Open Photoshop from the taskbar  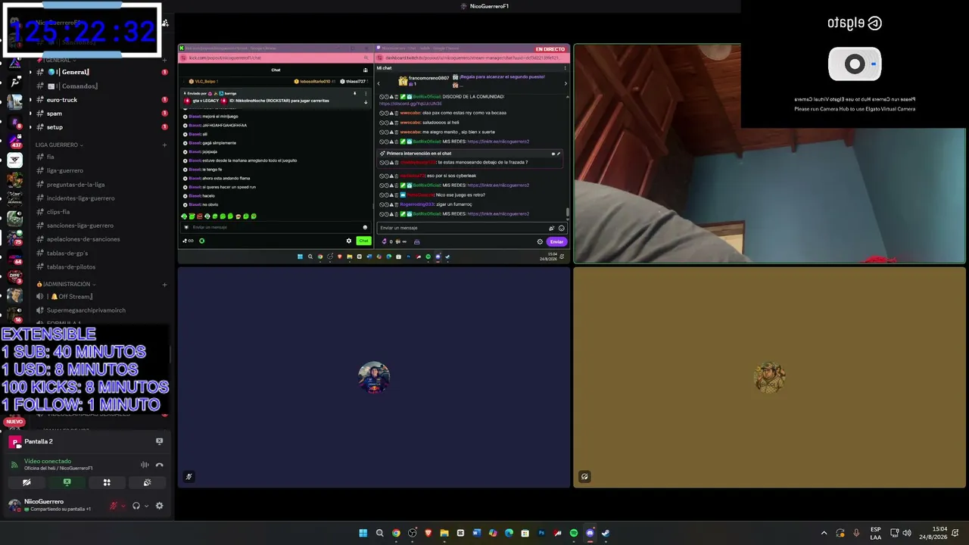(x=541, y=533)
